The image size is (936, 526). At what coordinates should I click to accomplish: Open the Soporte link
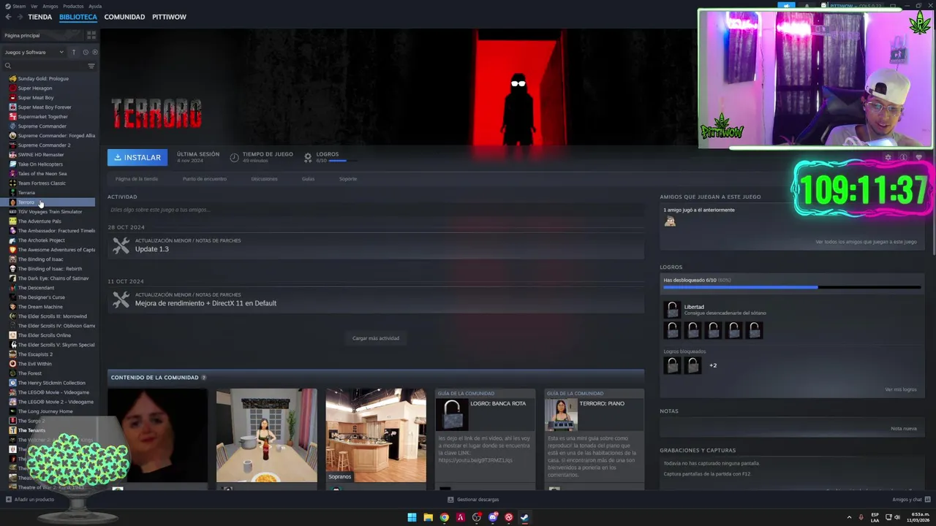[x=348, y=179]
